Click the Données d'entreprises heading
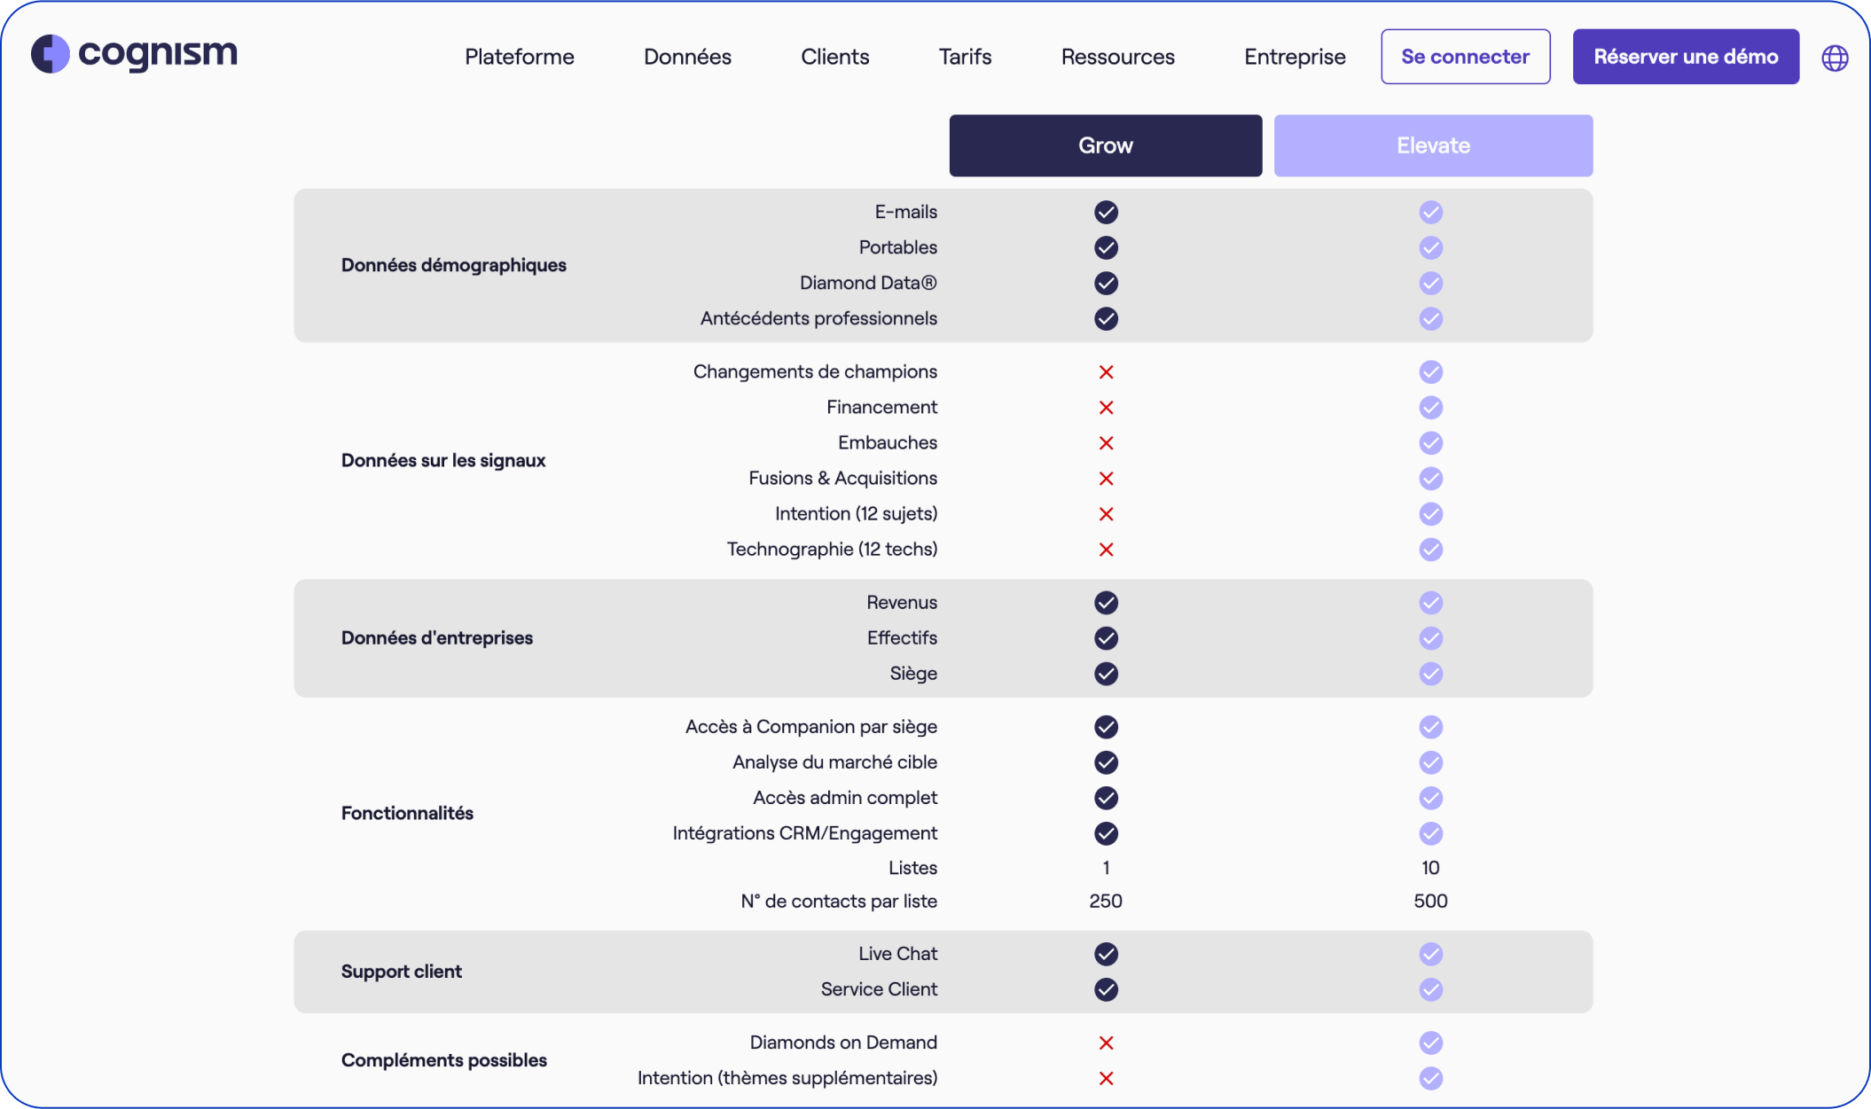 click(437, 637)
